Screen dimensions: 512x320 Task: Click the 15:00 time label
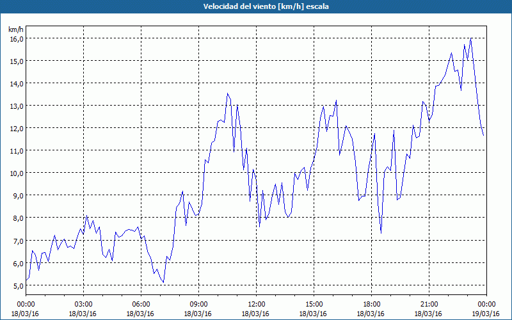(314, 305)
